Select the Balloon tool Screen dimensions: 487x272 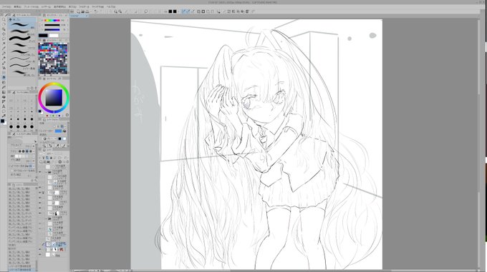click(4, 111)
